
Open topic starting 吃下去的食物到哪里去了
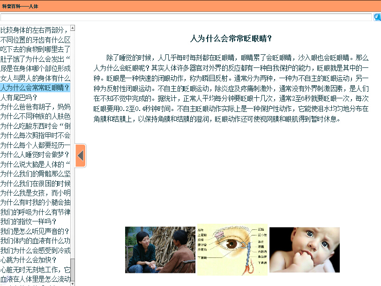pos(35,49)
